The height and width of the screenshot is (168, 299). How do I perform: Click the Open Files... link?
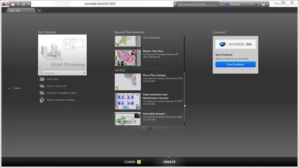click(x=53, y=79)
